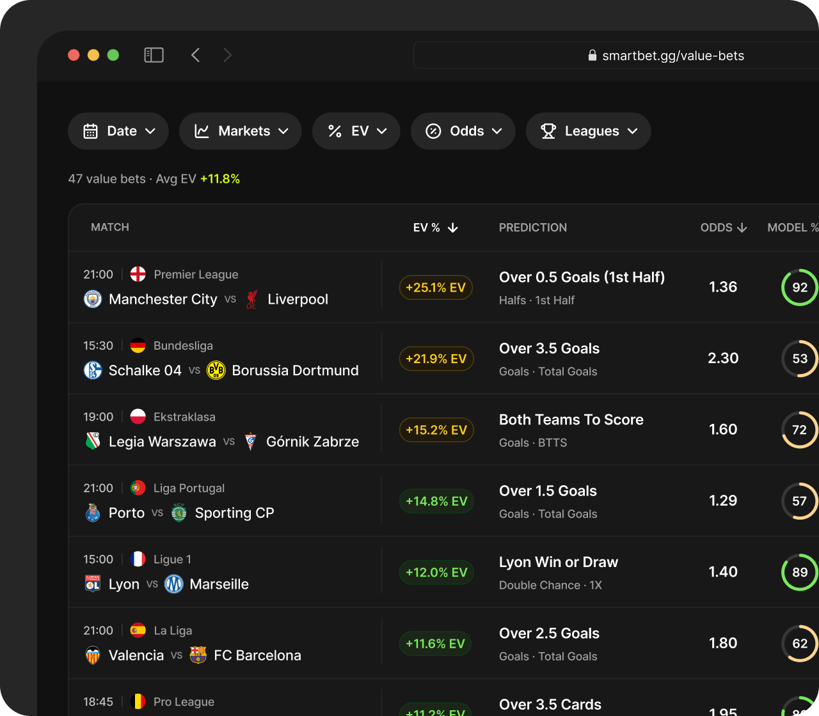Click the chart icon in Markets filter
Image resolution: width=819 pixels, height=716 pixels.
pos(202,131)
